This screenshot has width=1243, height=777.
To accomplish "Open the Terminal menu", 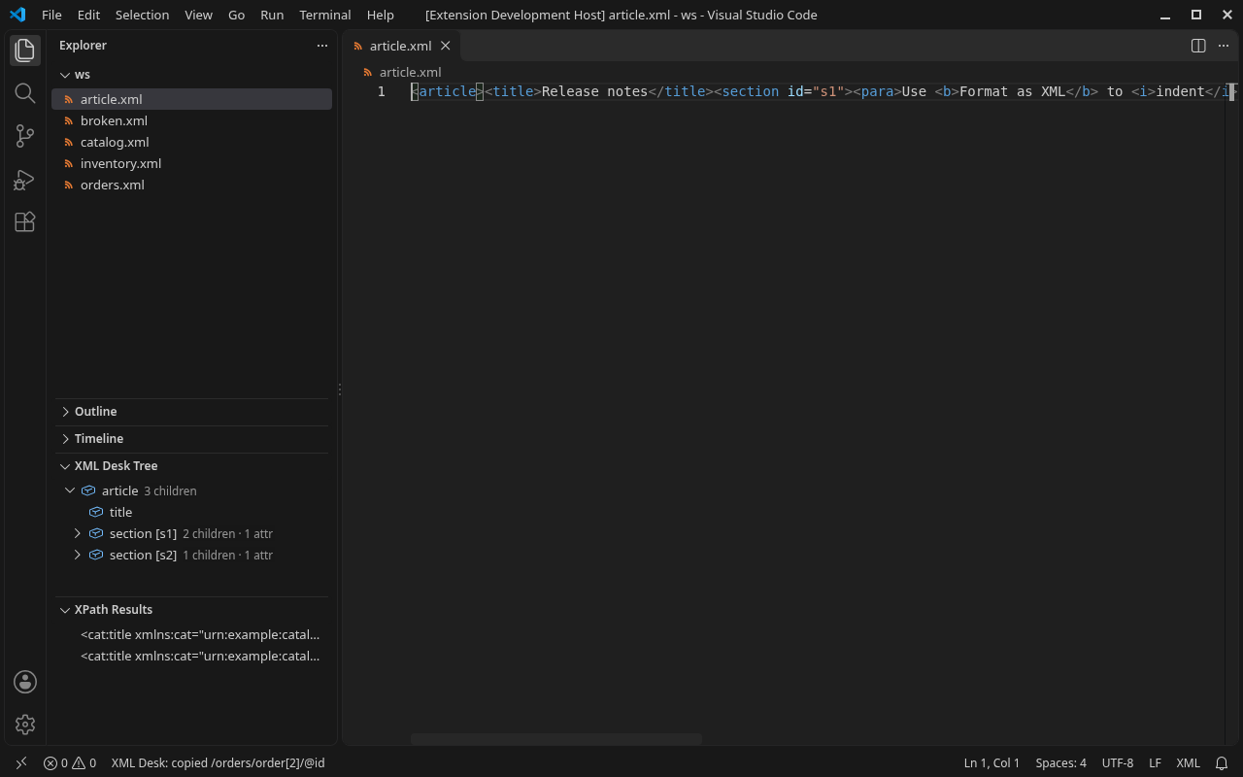I will [325, 15].
